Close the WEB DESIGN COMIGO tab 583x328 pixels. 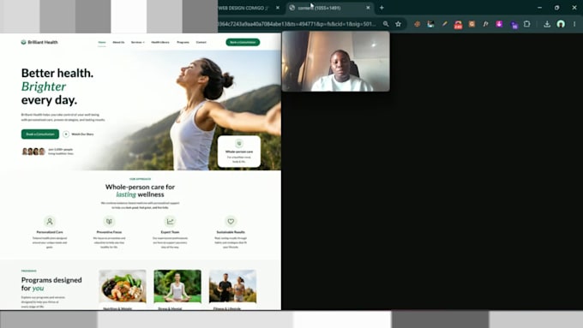pyautogui.click(x=278, y=8)
